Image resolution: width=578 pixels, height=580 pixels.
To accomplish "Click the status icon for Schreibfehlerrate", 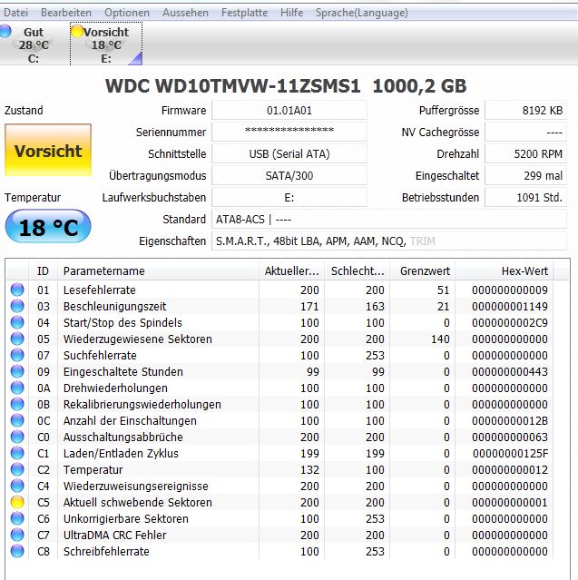I will point(17,551).
